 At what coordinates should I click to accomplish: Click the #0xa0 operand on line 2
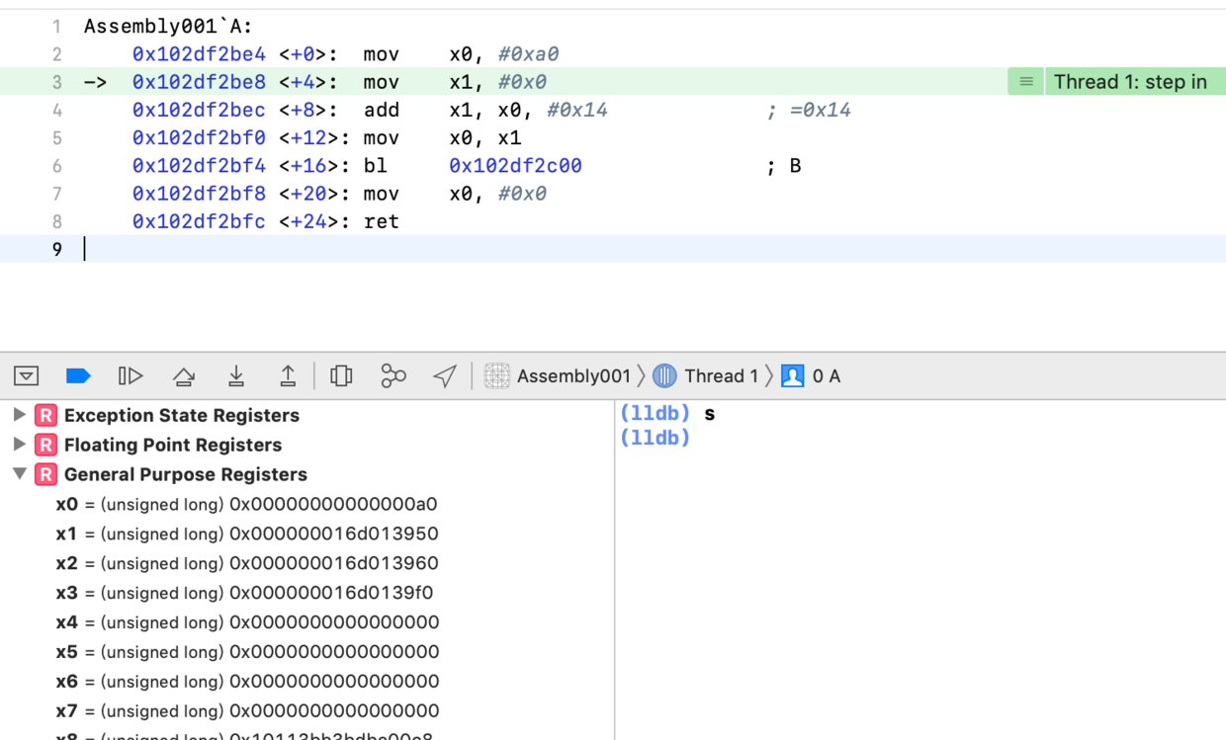tap(529, 54)
